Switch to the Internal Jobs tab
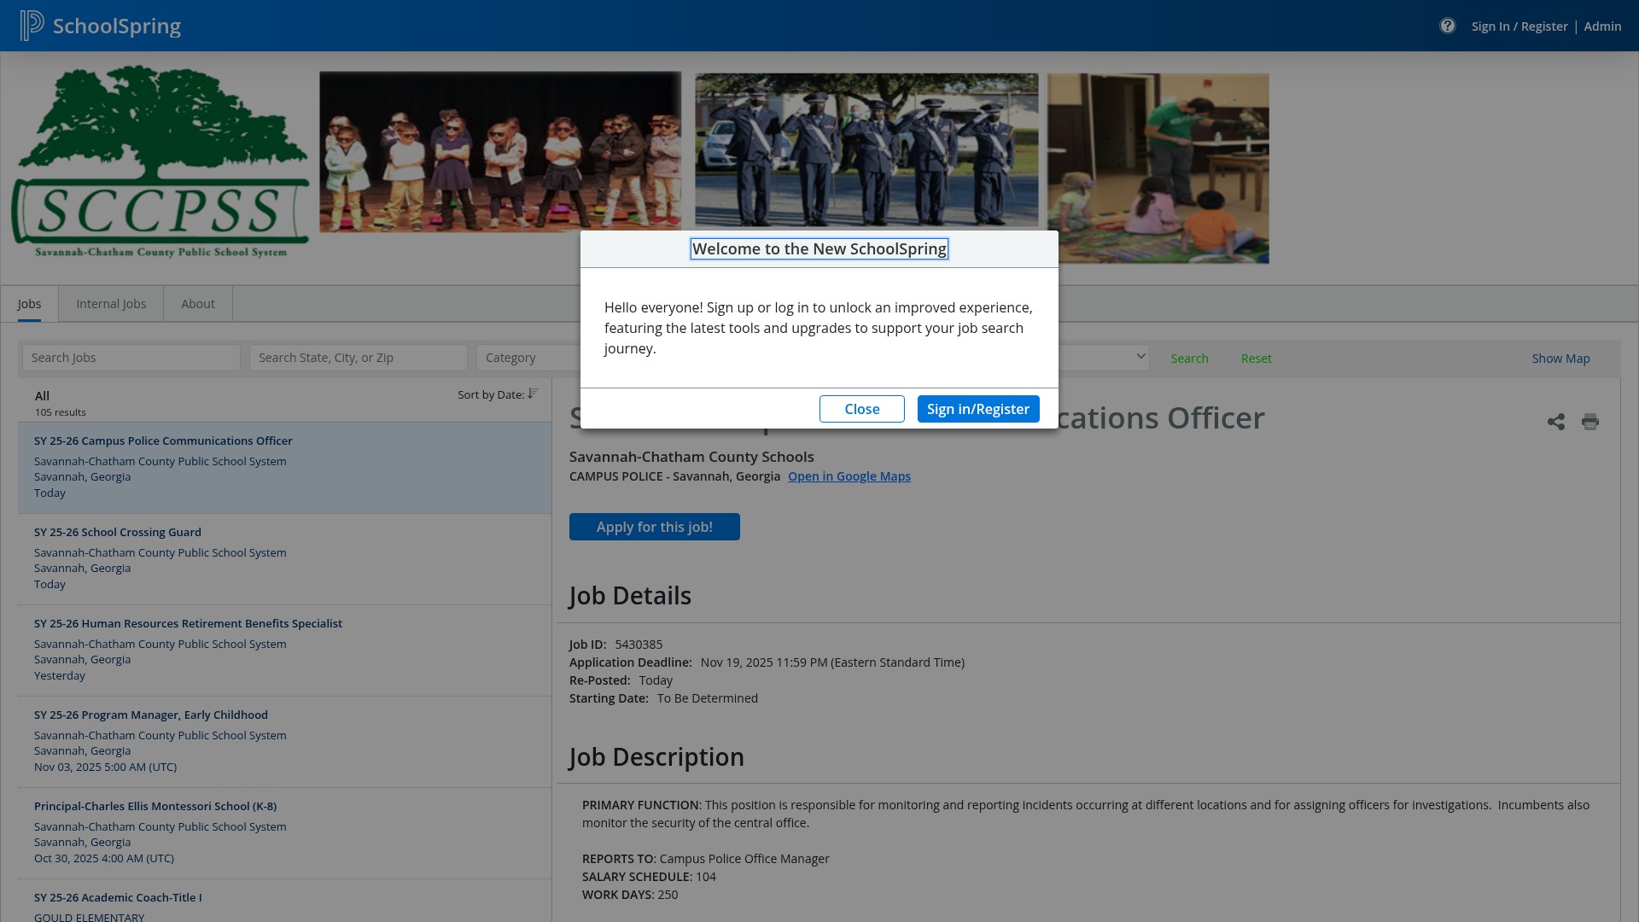1639x922 pixels. (111, 304)
